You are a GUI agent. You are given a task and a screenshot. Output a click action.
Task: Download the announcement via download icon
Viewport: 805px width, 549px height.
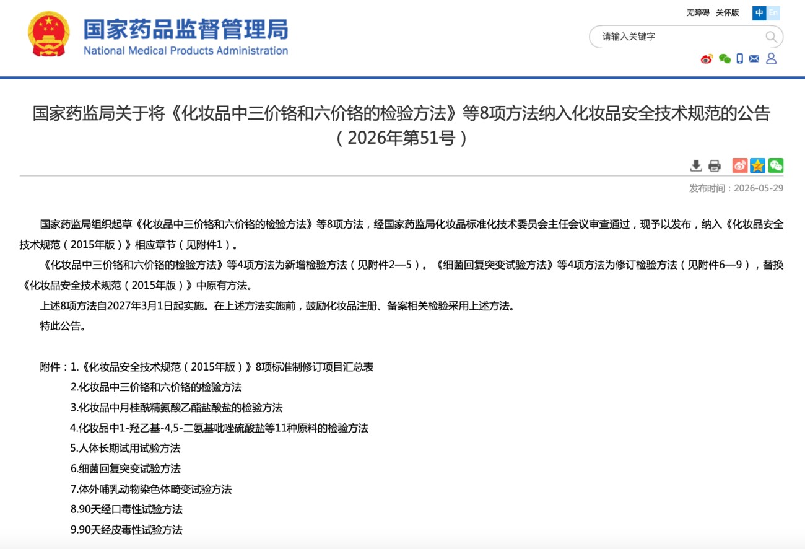click(x=696, y=165)
